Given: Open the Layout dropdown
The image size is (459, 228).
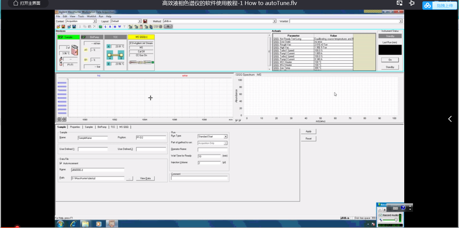Looking at the screenshot, I should point(139,21).
